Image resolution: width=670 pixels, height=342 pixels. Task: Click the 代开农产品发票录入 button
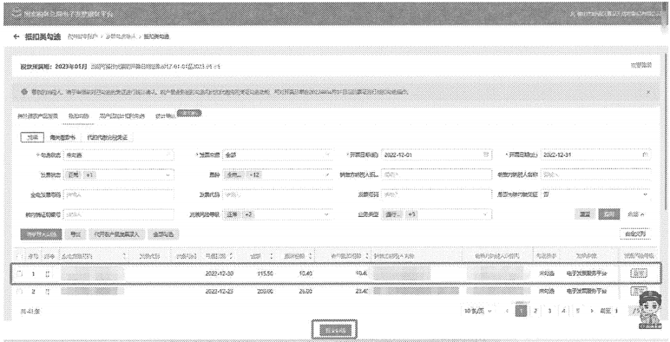click(117, 234)
